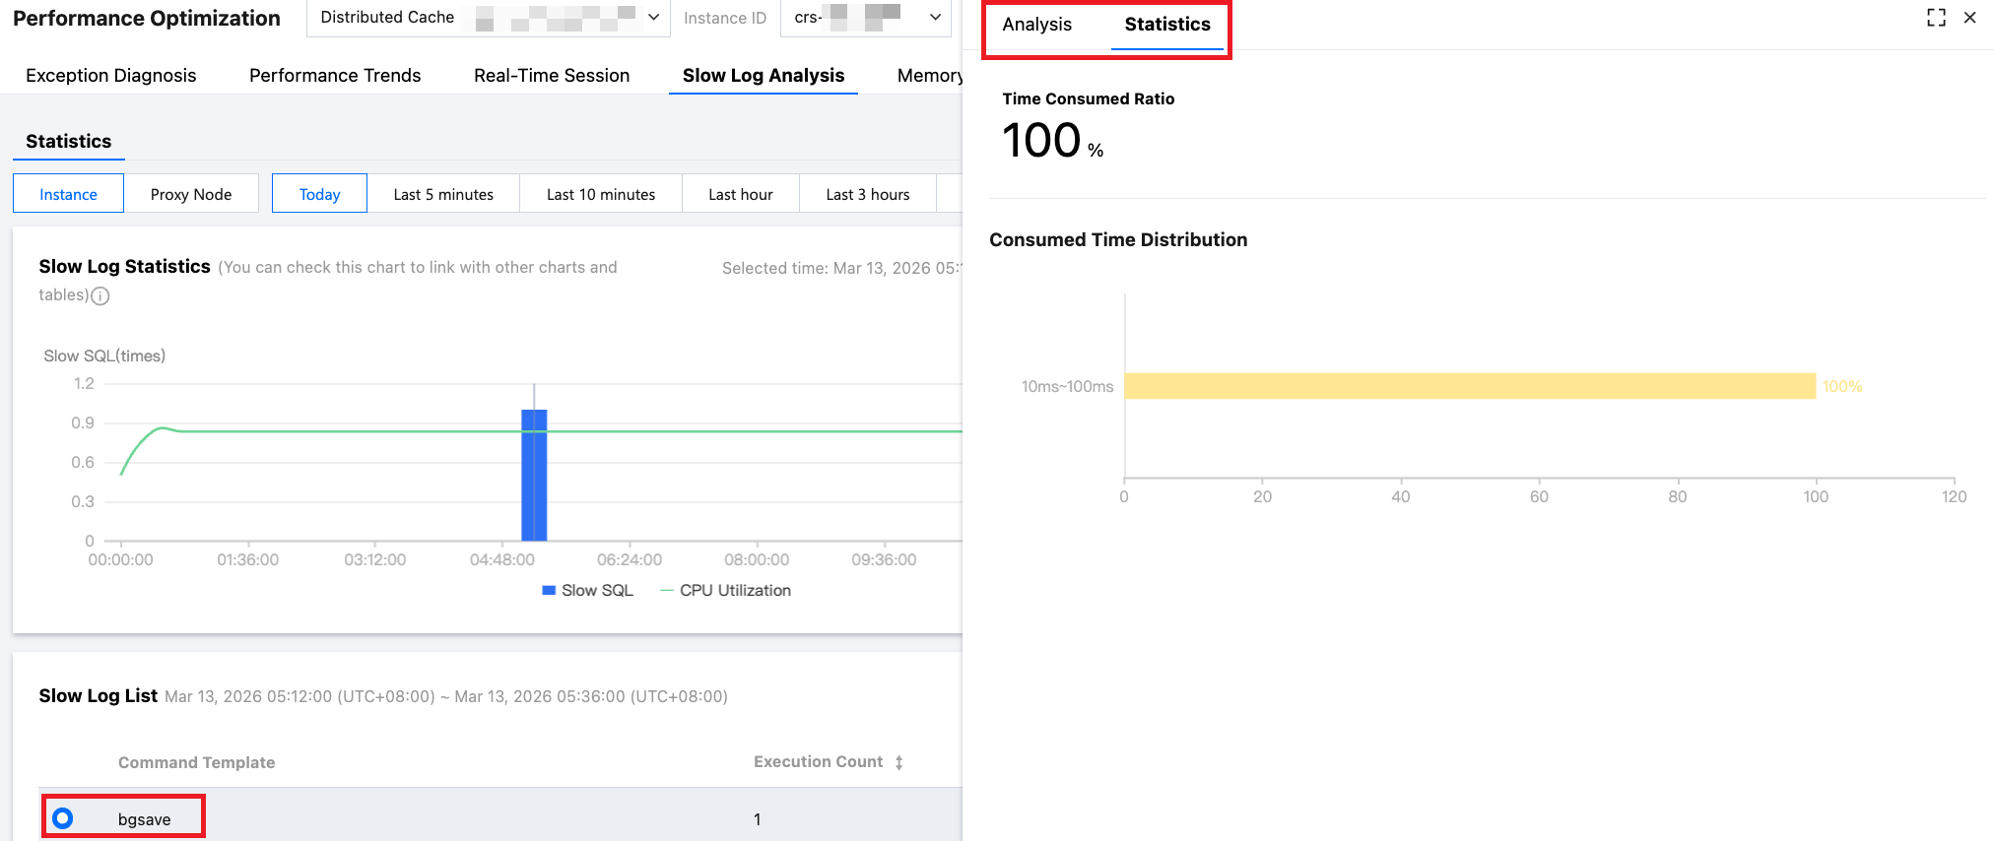Image resolution: width=1994 pixels, height=841 pixels.
Task: Select the bgsave radio button
Action: click(63, 818)
